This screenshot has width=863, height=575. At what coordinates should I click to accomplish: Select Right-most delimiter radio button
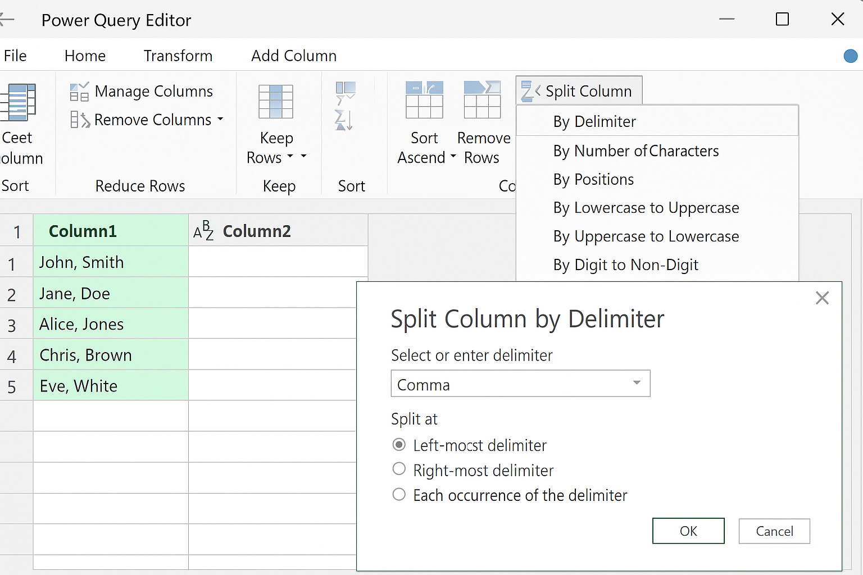click(399, 469)
